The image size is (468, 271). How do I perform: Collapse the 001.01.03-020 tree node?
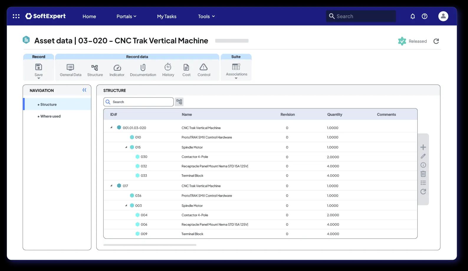tap(111, 128)
